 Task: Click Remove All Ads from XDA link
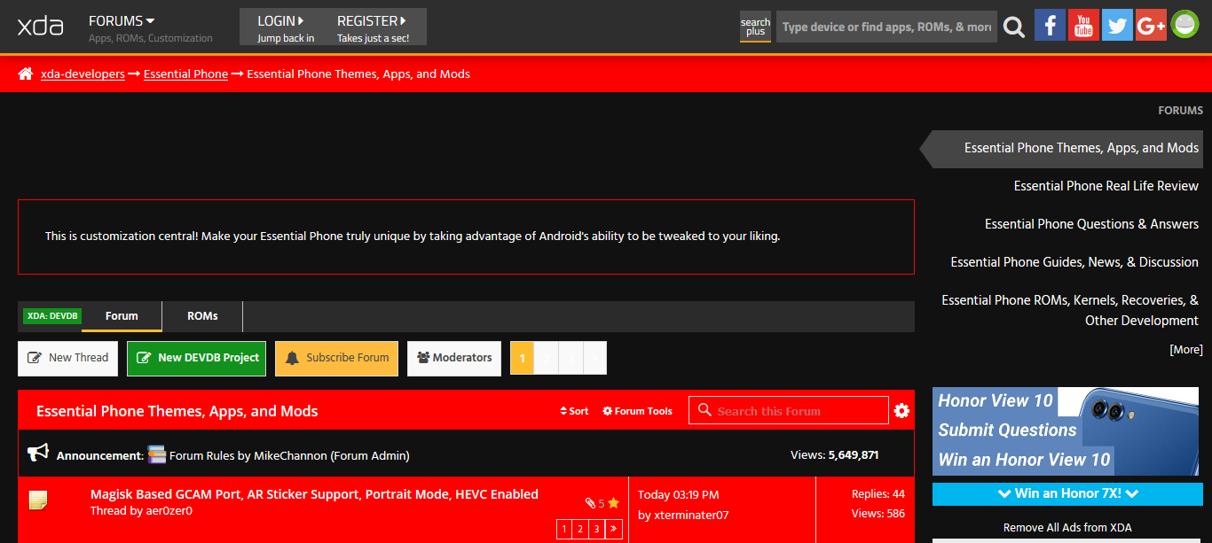click(x=1067, y=527)
